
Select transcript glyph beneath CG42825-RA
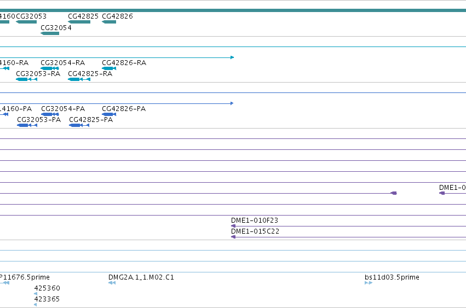(79, 79)
